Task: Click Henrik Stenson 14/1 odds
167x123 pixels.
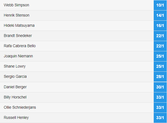Action: 160,15
